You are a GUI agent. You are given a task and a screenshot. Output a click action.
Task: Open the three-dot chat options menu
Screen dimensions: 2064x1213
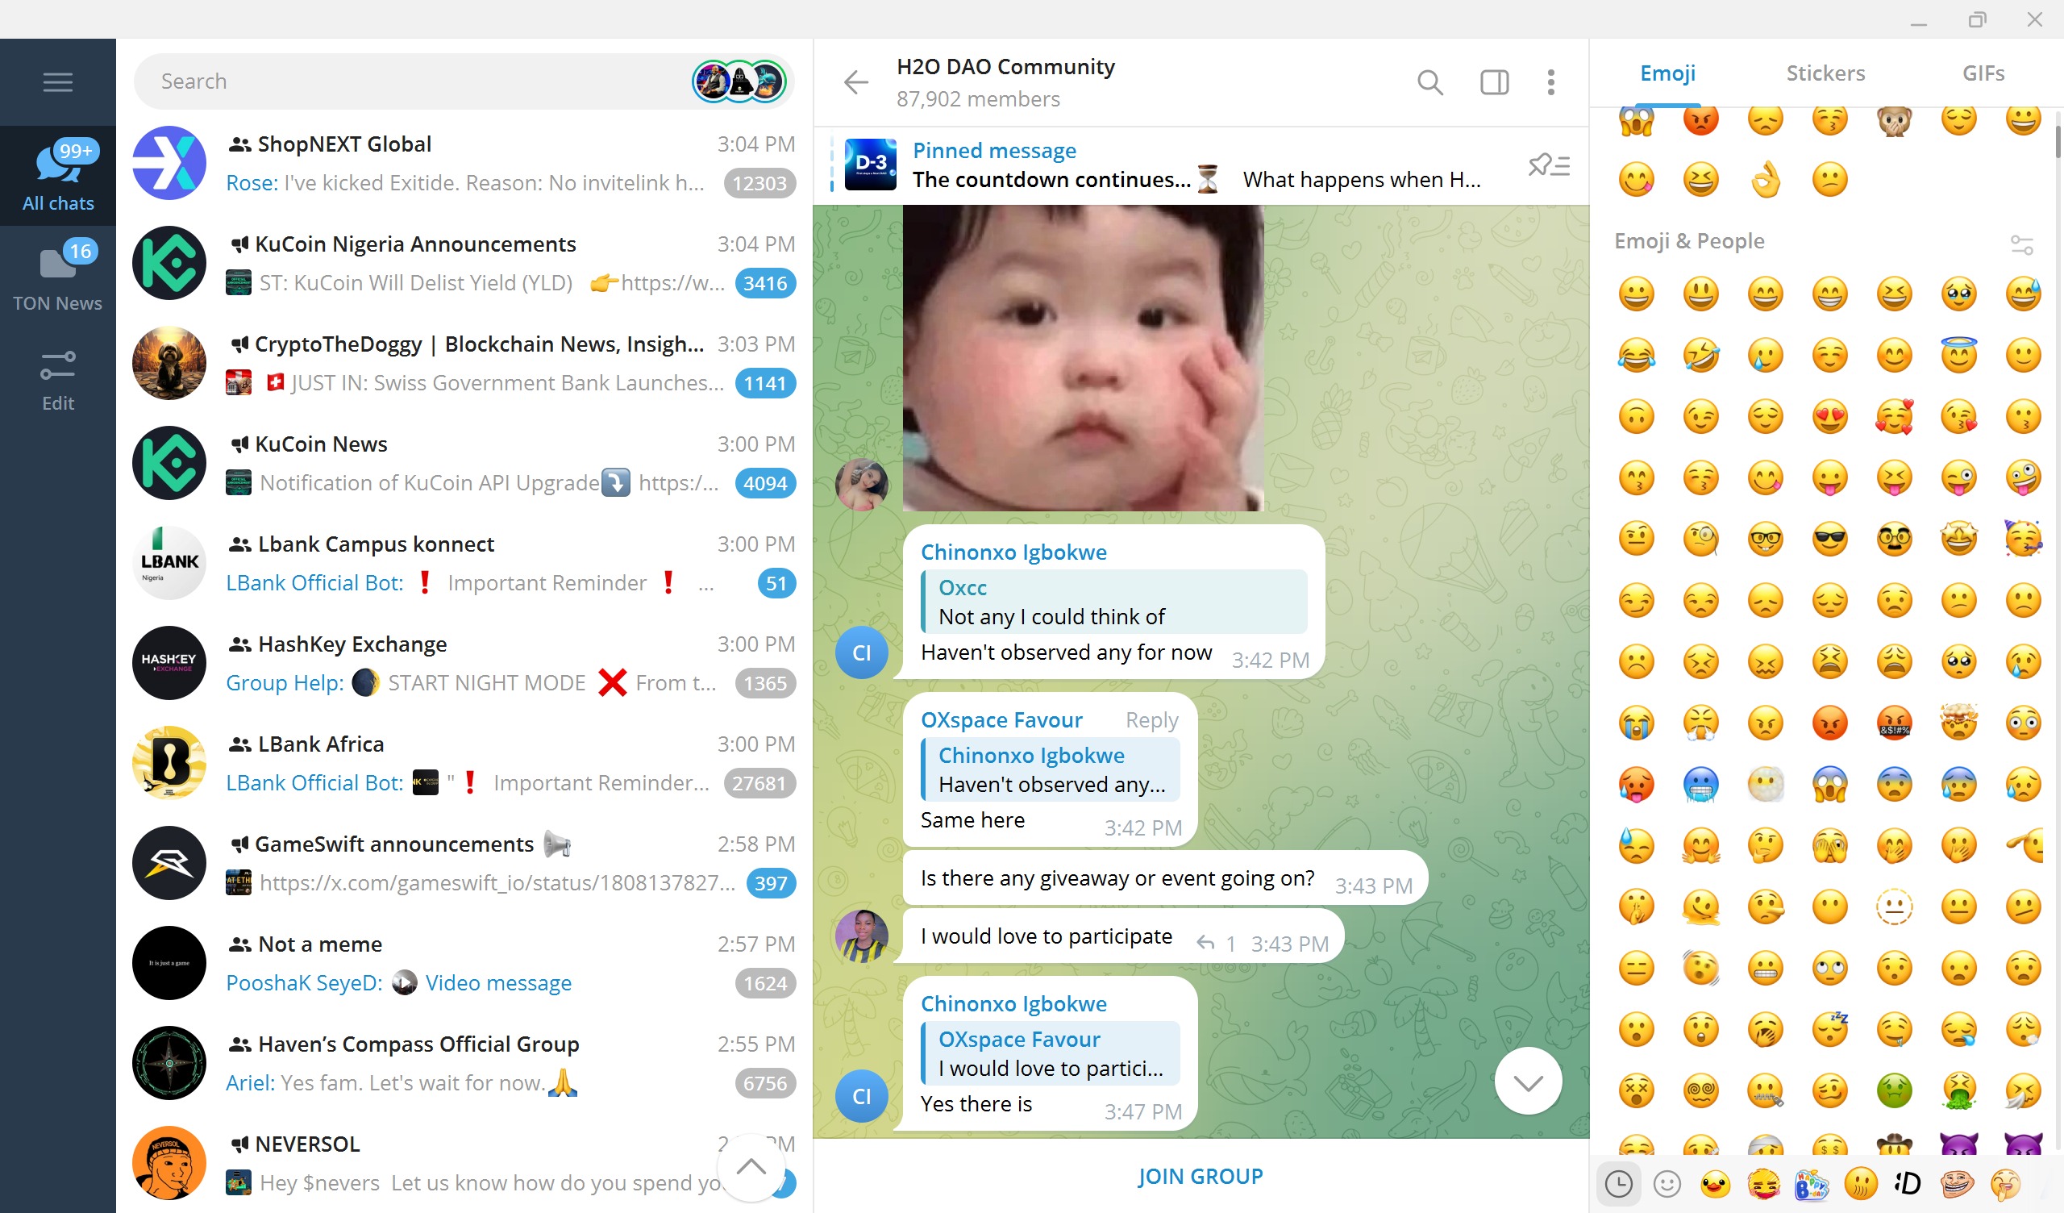[1550, 82]
